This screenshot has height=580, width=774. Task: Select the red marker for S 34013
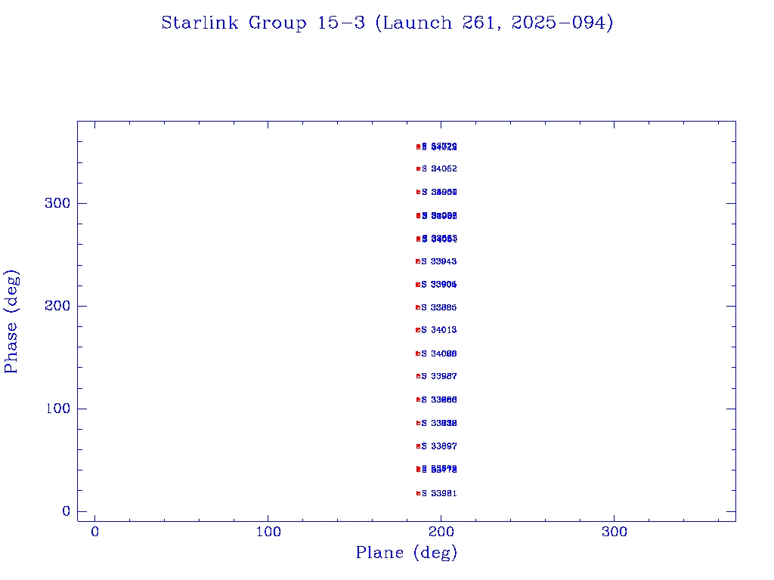click(x=417, y=330)
